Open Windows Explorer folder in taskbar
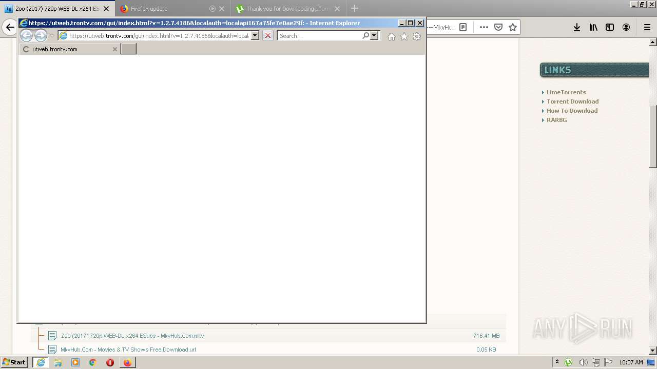This screenshot has height=369, width=657. click(x=58, y=362)
